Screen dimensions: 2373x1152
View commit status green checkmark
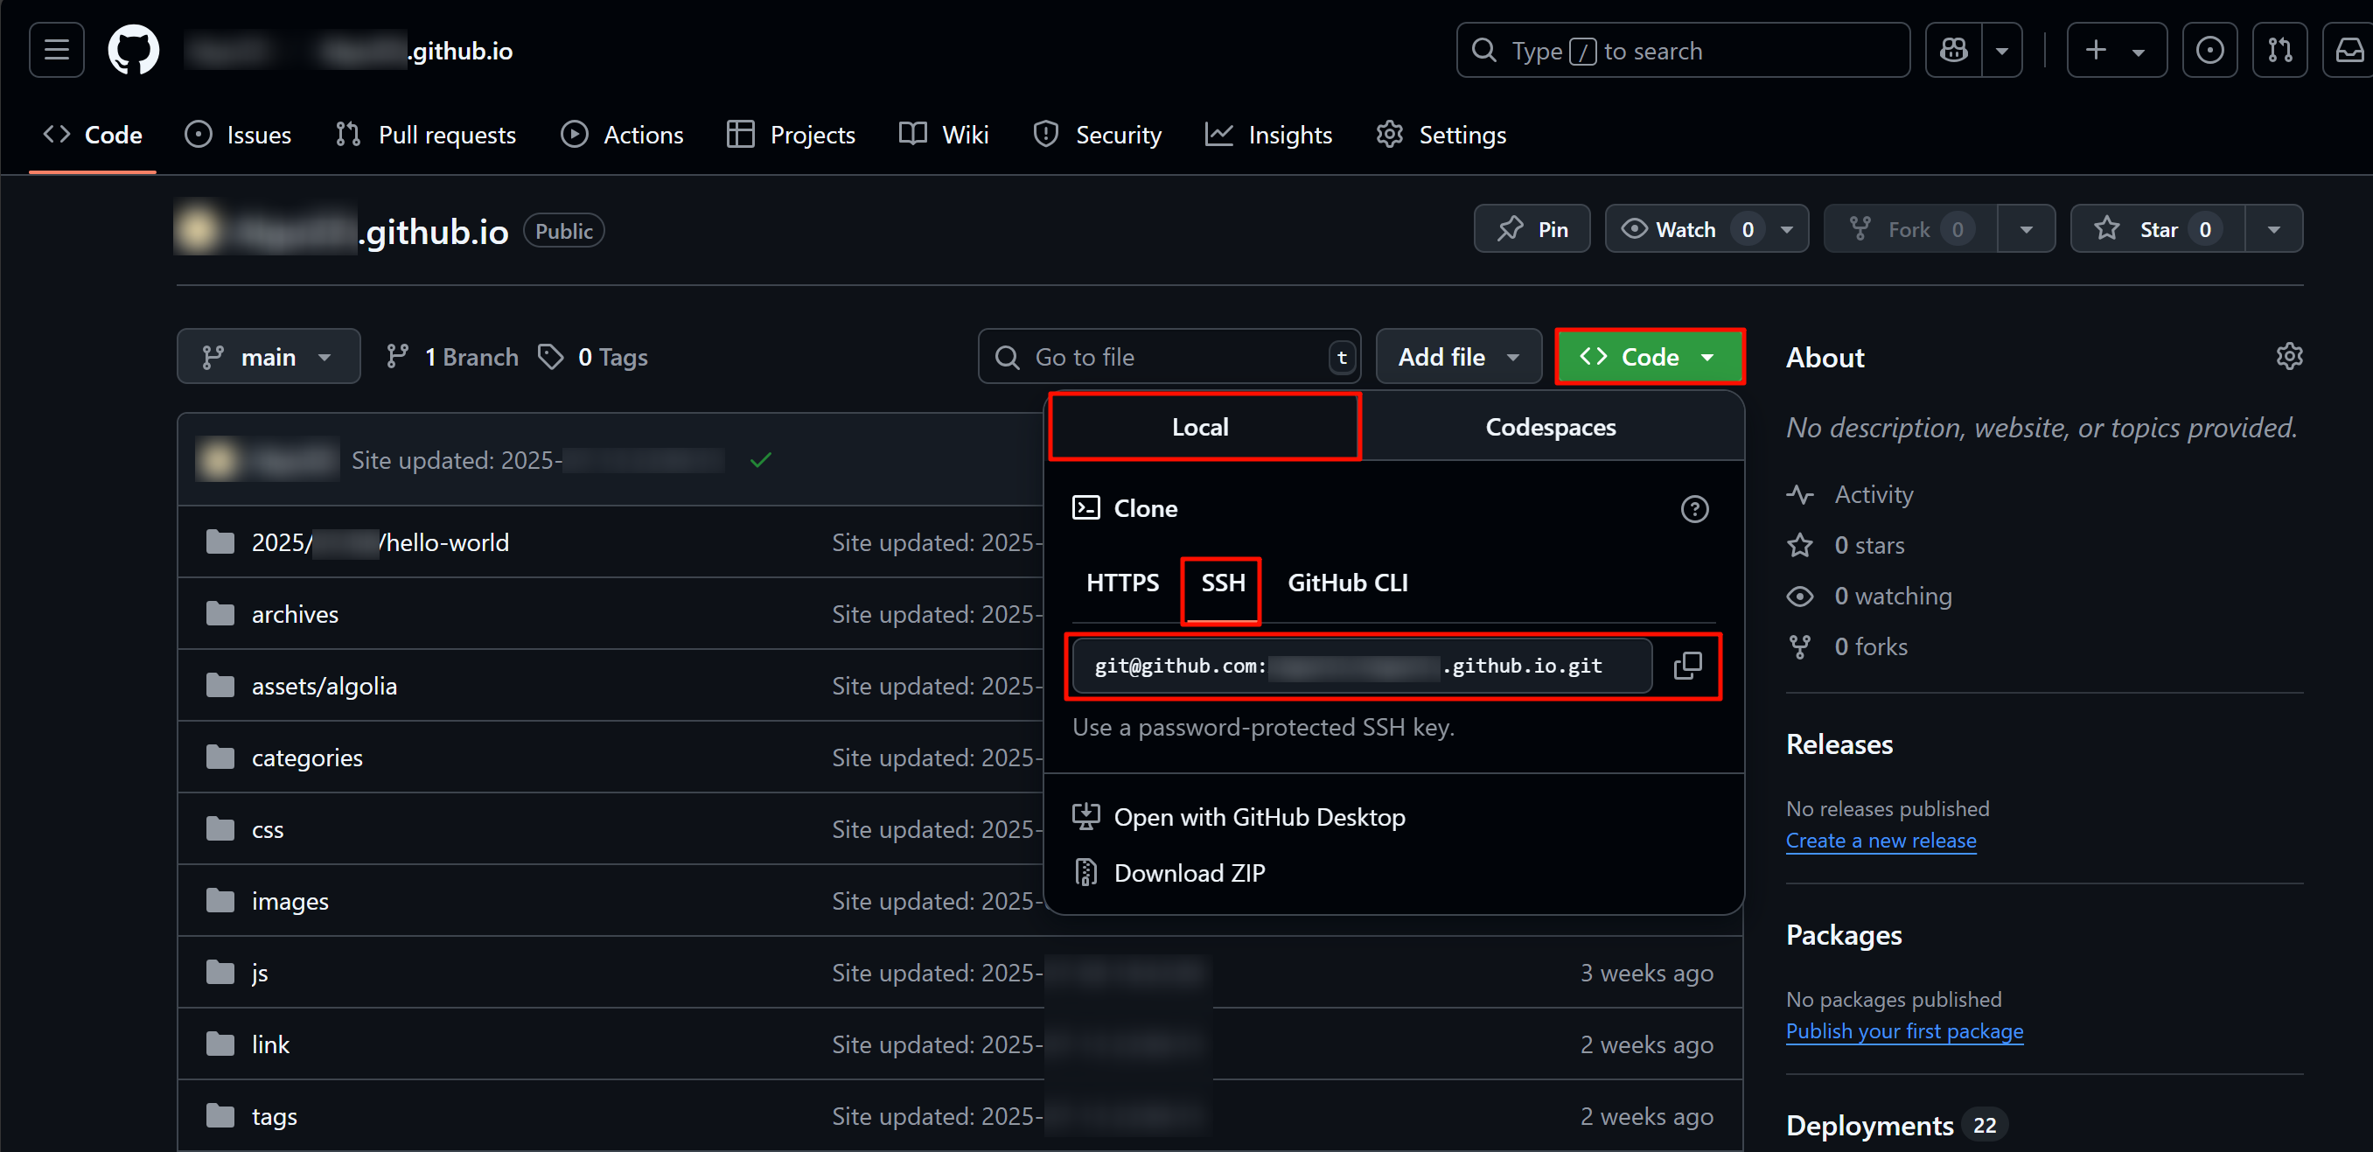[760, 460]
